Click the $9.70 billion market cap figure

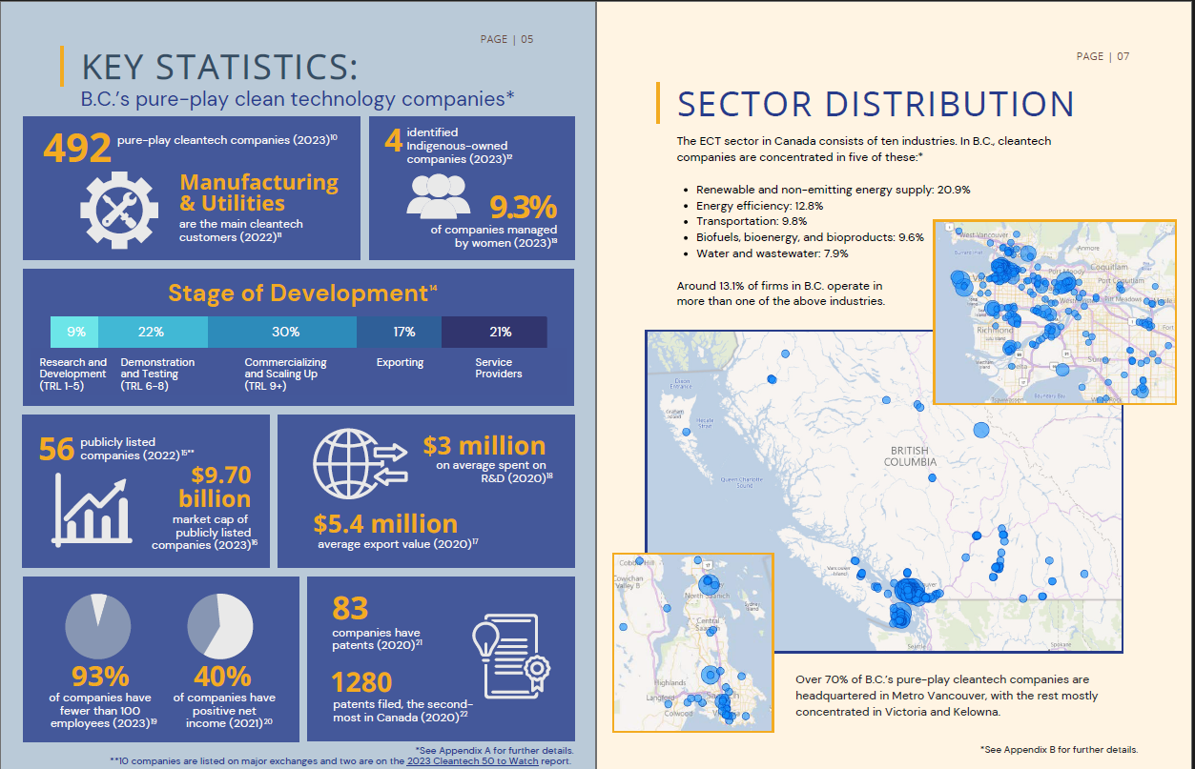[216, 487]
